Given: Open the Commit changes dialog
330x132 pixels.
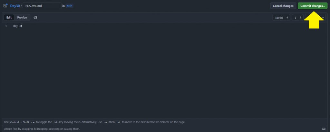Looking at the screenshot, I should point(313,6).
